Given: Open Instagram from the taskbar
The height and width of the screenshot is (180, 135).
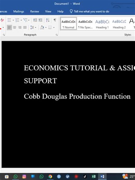Looking at the screenshot, I should (x=24, y=177).
